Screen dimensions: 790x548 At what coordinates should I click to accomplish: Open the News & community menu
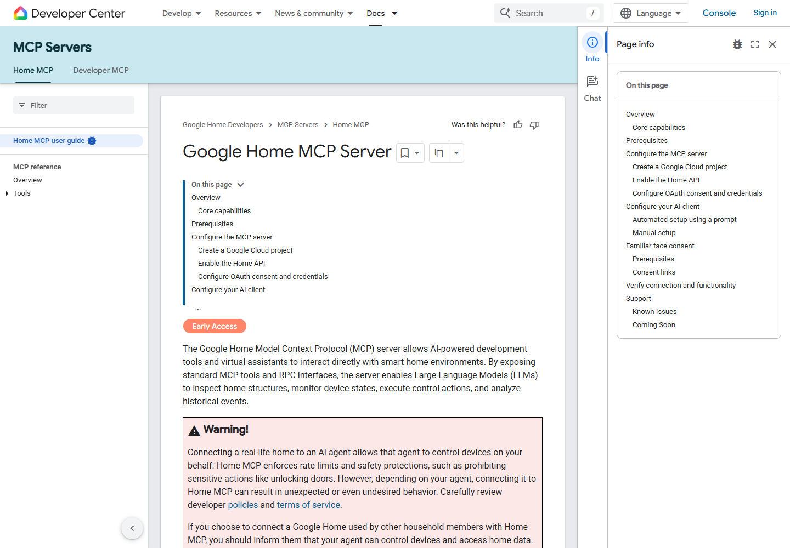coord(314,13)
